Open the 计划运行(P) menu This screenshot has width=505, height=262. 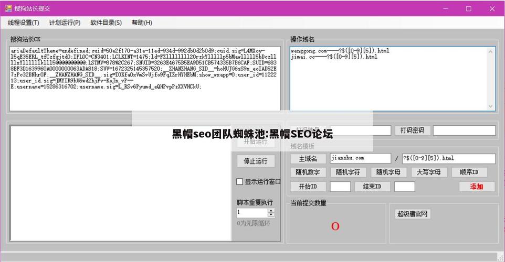(65, 23)
